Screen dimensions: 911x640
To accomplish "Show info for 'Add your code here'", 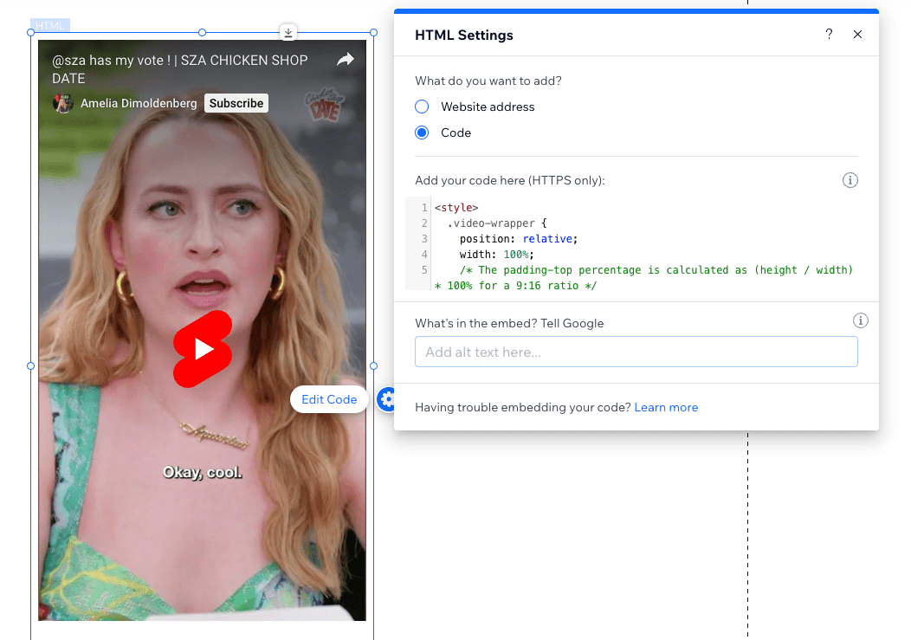I will point(850,180).
